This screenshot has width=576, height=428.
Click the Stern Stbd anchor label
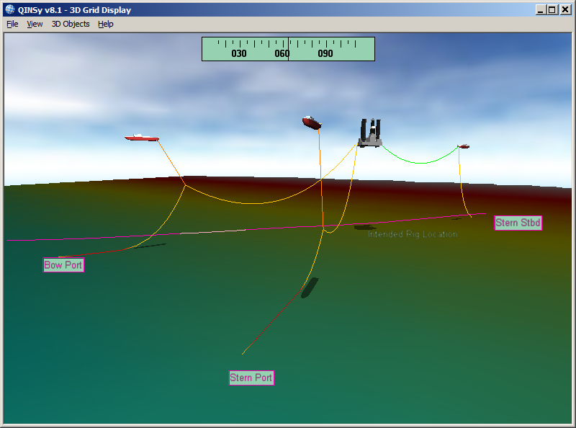[518, 223]
